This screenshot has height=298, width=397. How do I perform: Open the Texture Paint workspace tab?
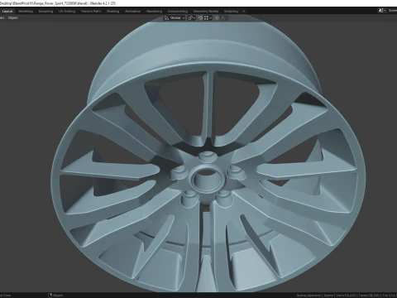click(91, 12)
